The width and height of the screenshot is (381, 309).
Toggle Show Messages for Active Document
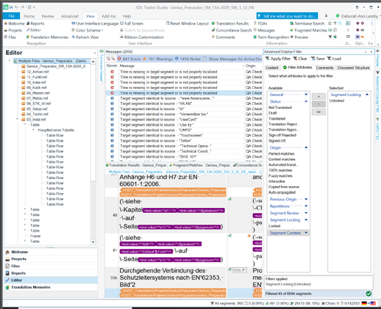[x=232, y=59]
